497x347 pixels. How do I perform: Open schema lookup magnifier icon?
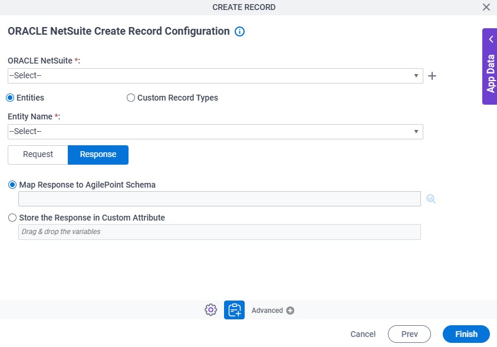[431, 199]
